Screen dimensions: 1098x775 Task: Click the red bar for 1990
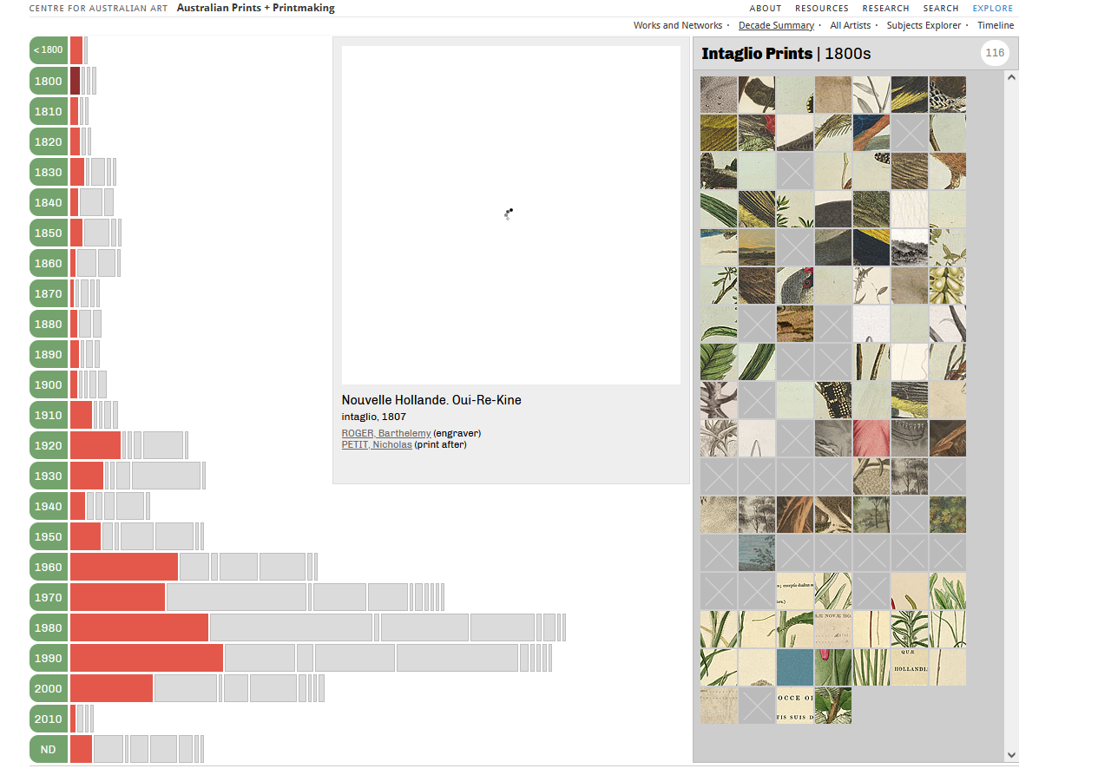pos(146,658)
